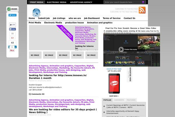Switch to the COMMENTS tab
Screen dimensions: 175x117
(119, 100)
